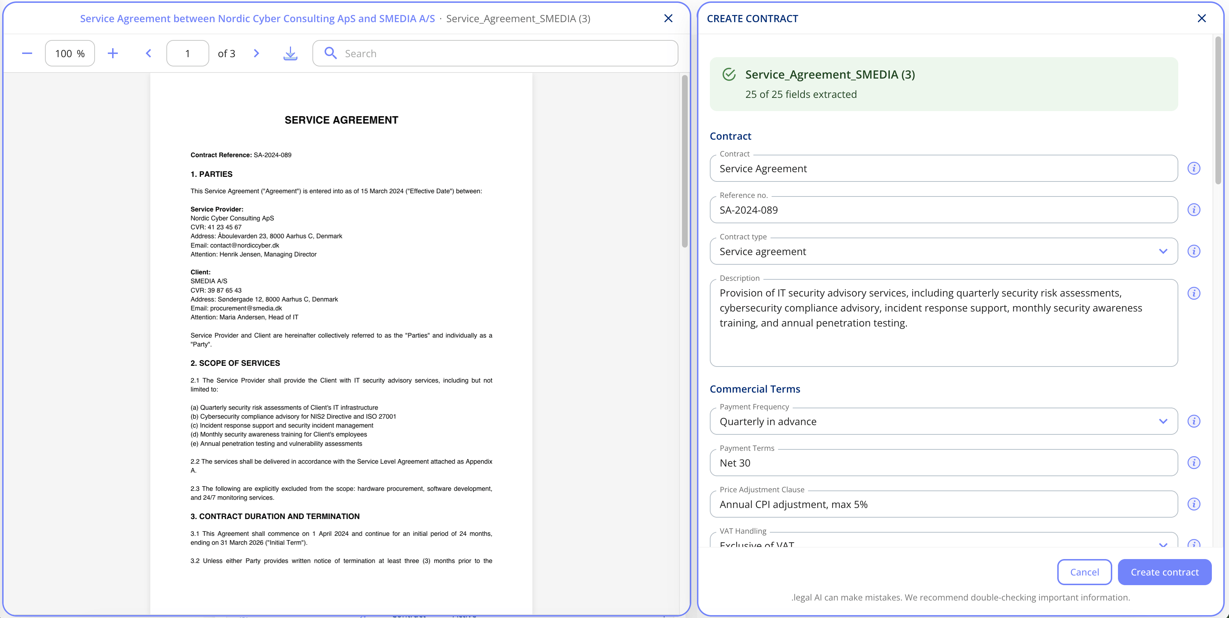Click the '2. SCOPE OF SERVICES' heading

[x=235, y=363]
